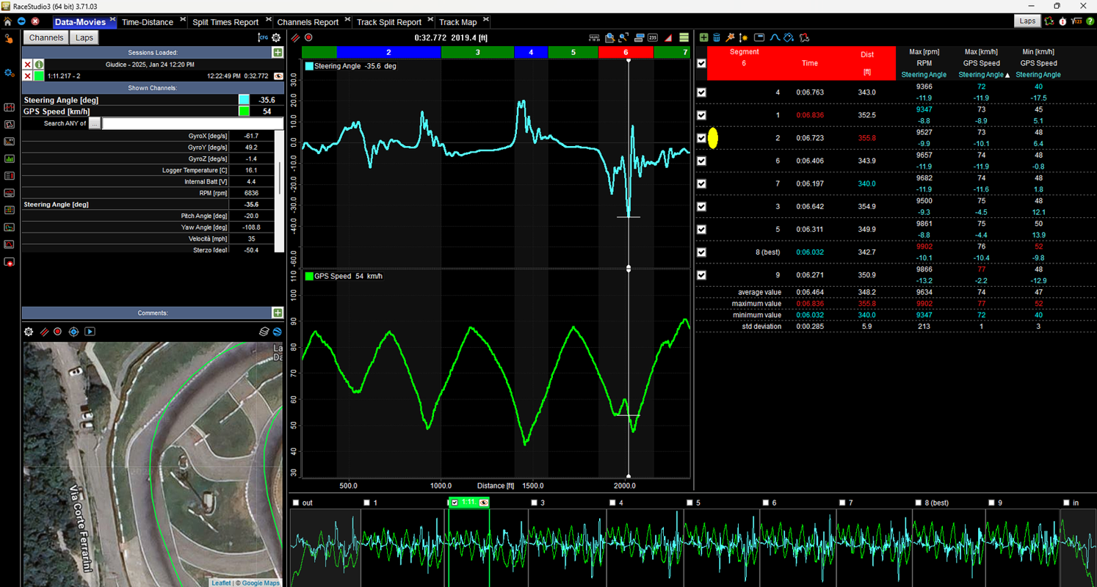Click the session info icon

click(39, 65)
